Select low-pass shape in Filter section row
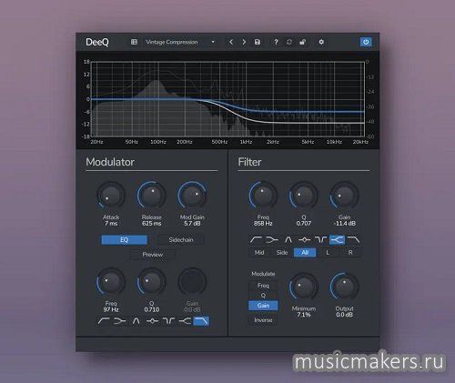The image size is (455, 383). [x=354, y=240]
